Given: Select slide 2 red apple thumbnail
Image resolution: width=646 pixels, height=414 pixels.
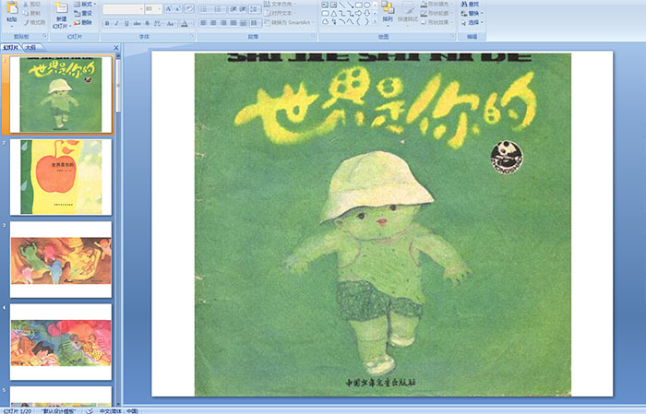Looking at the screenshot, I should [61, 177].
